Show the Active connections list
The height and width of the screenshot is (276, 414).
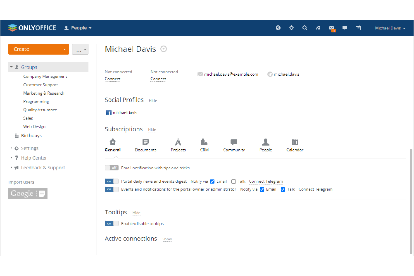[x=167, y=239]
